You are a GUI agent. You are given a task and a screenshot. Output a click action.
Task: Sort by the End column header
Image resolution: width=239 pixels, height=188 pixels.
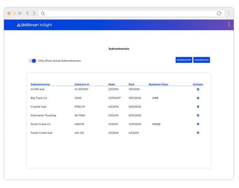131,84
